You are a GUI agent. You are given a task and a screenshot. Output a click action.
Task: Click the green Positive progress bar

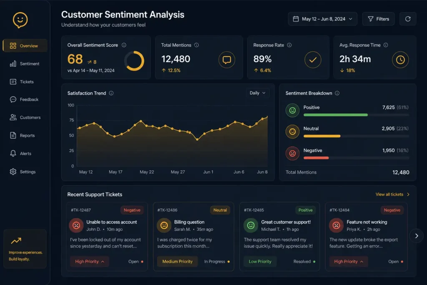(336, 115)
